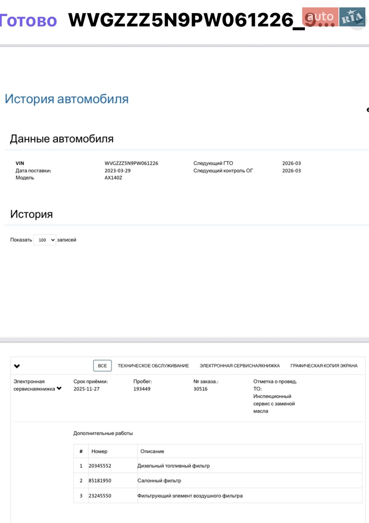Click the Следующий ГТО label

tap(213, 163)
